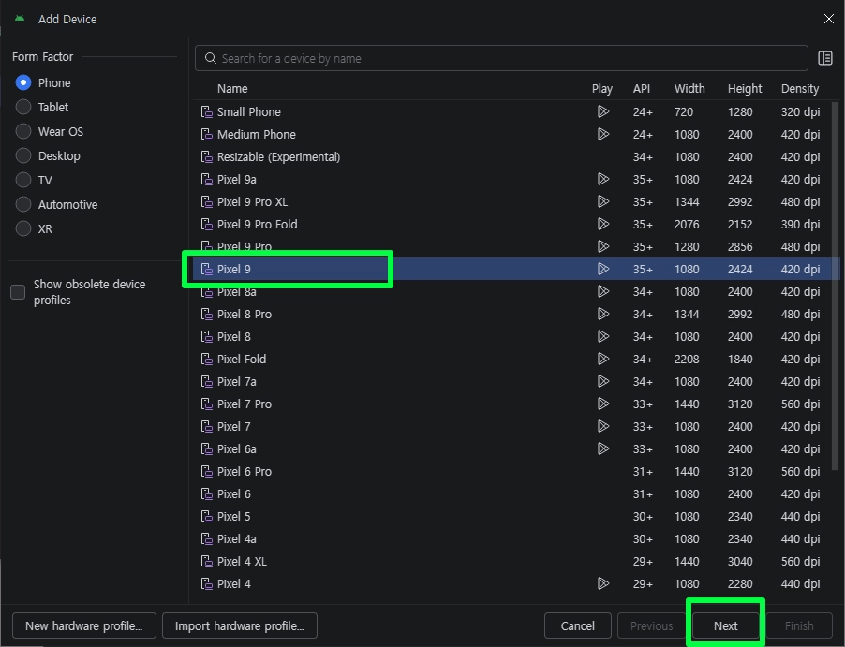Click the Play Store icon for Medium Phone
This screenshot has width=845, height=647.
click(603, 134)
